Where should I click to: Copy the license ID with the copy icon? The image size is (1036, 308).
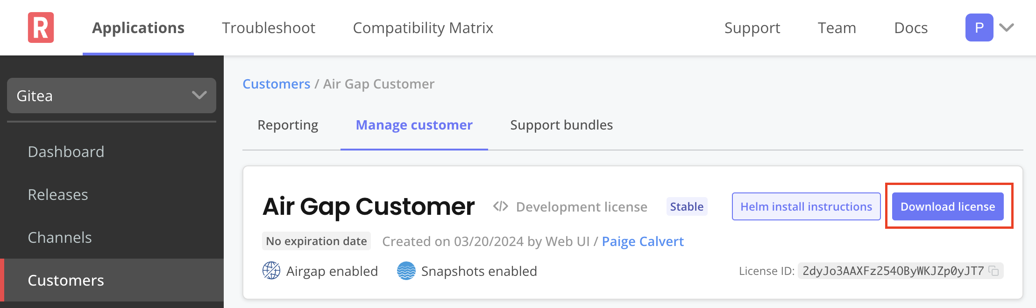coord(994,271)
